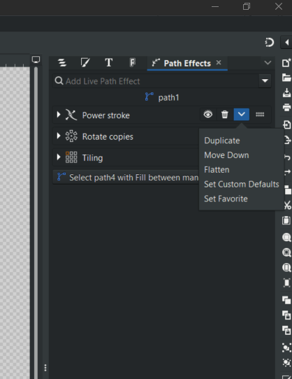Click the Add Live Path Effect search field
The width and height of the screenshot is (292, 379).
click(156, 81)
